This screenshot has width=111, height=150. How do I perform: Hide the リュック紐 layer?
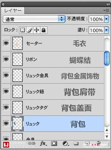pyautogui.click(x=6, y=91)
